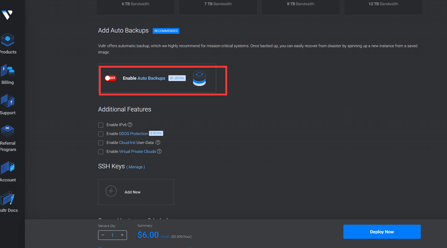Click the Cloud-Init User-Data help icon
The image size is (447, 248).
(158, 143)
